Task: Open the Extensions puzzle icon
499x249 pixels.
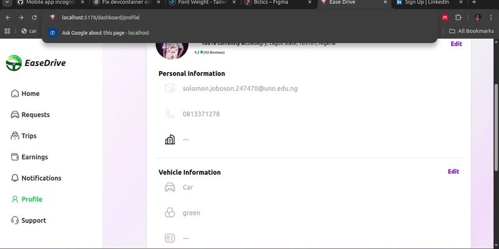Action: point(458,17)
